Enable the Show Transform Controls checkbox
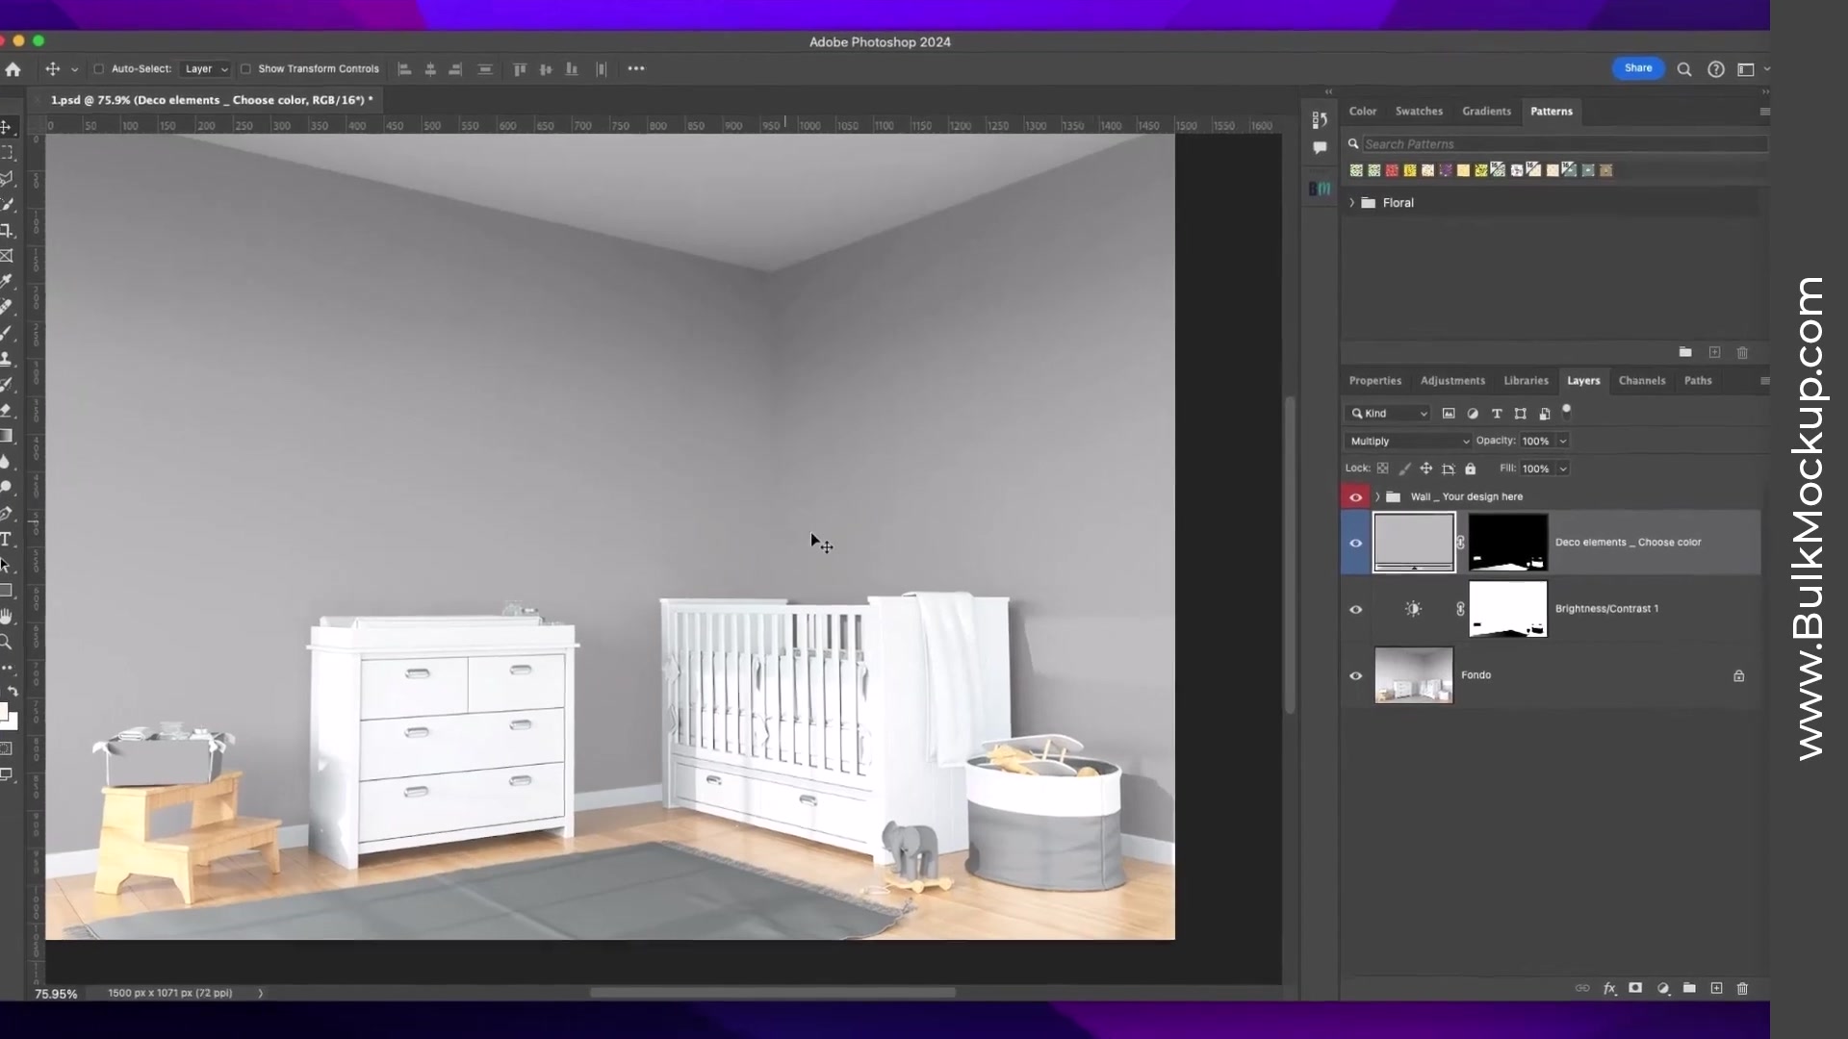Screen dimensions: 1848x1039 tap(247, 68)
